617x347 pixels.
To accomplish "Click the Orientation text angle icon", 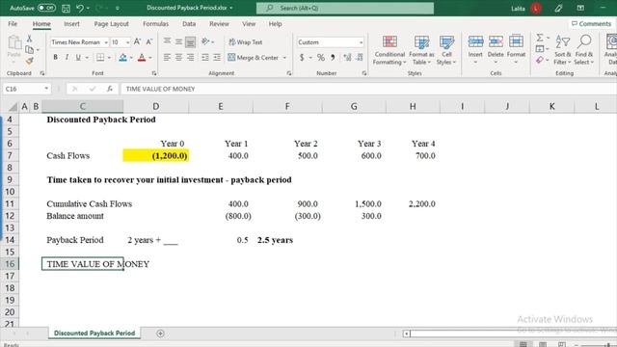I will coord(205,41).
